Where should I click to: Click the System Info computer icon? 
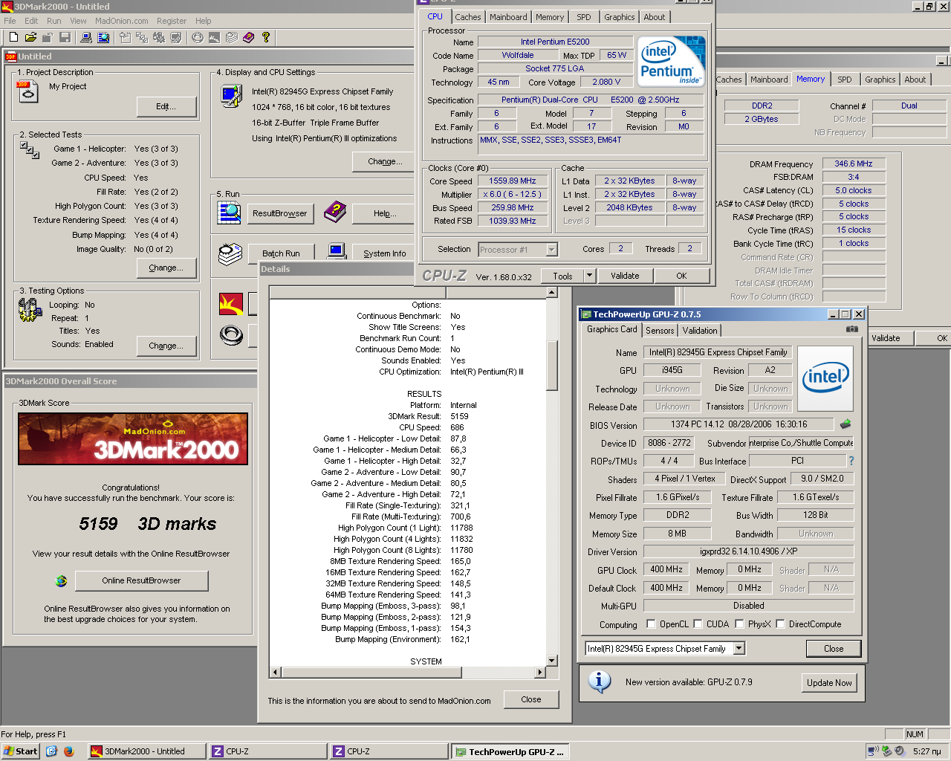pos(337,252)
